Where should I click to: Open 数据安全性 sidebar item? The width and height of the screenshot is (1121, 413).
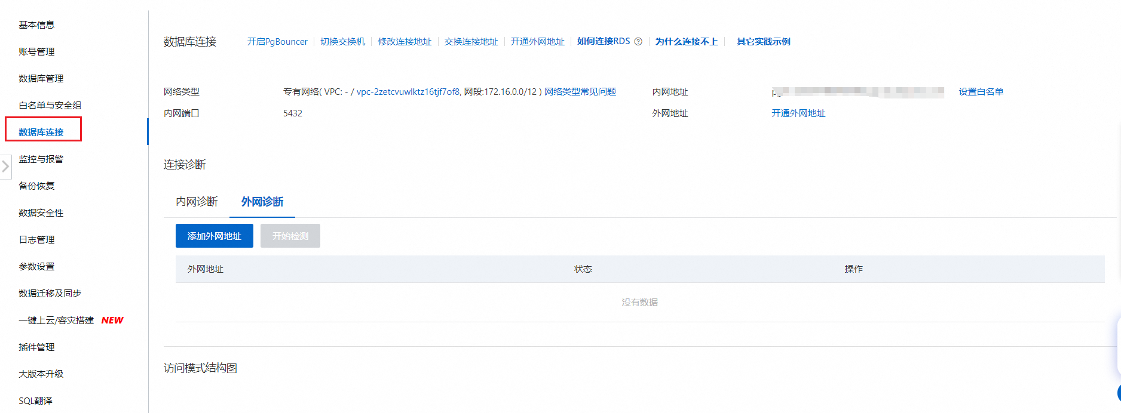coord(41,213)
